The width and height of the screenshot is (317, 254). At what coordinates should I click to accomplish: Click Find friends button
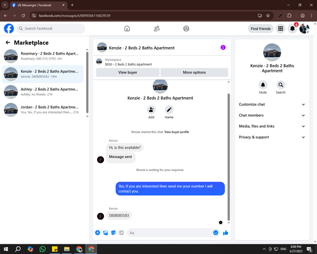pos(261,29)
